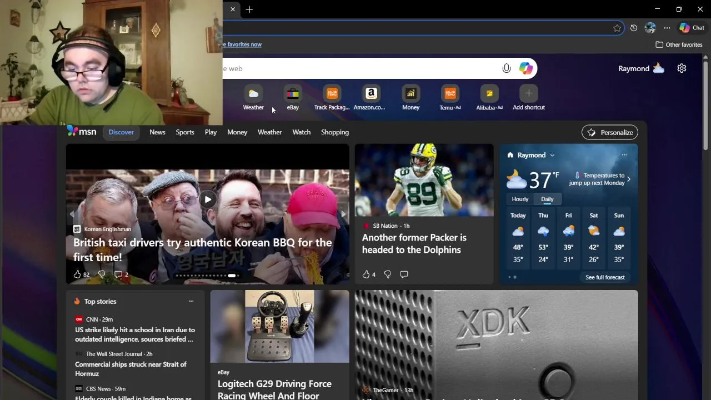Open the browser profile avatar
Viewport: 711px width, 400px height.
(x=650, y=28)
